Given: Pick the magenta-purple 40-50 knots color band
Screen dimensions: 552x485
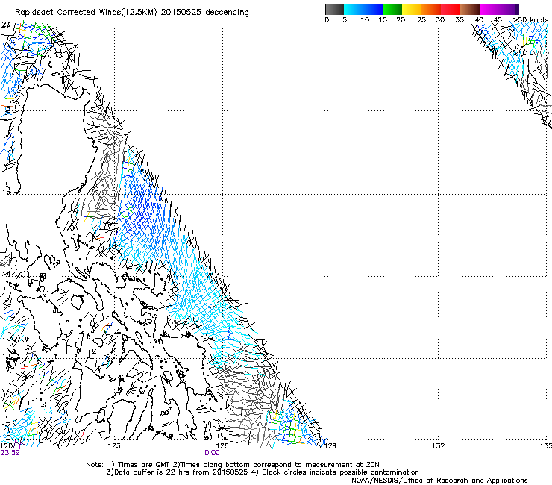Looking at the screenshot, I should click(x=499, y=9).
